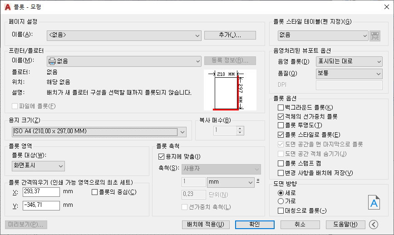Enable 플롯의 중심 checkbox

[x=94, y=192]
